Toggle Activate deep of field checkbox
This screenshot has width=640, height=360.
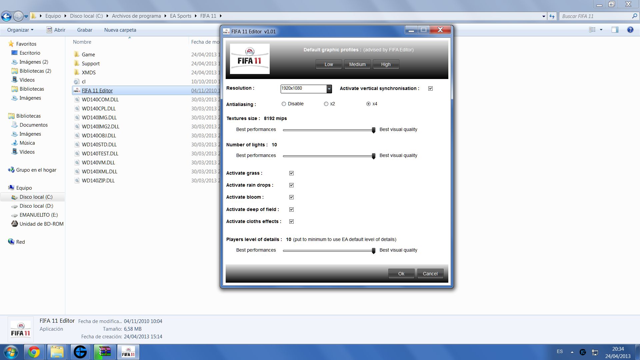291,209
